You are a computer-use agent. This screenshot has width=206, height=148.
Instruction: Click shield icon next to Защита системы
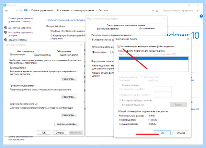(5, 40)
